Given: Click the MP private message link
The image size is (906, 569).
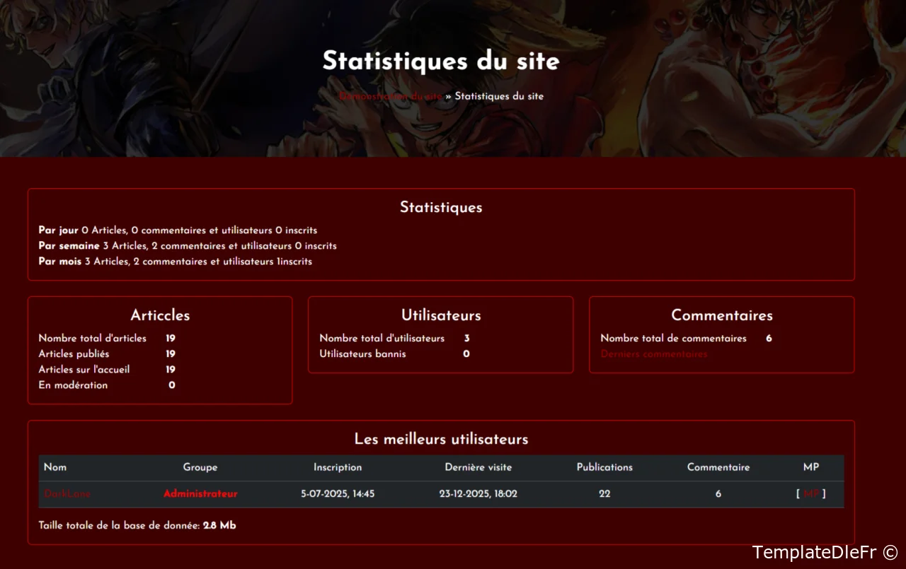Looking at the screenshot, I should tap(810, 494).
